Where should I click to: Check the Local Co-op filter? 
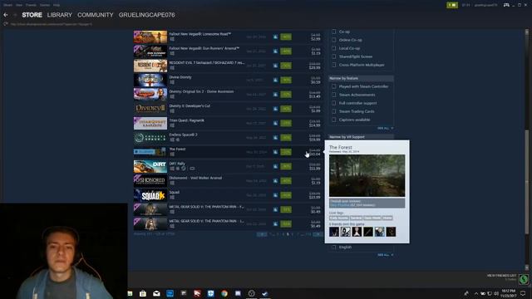click(x=334, y=48)
